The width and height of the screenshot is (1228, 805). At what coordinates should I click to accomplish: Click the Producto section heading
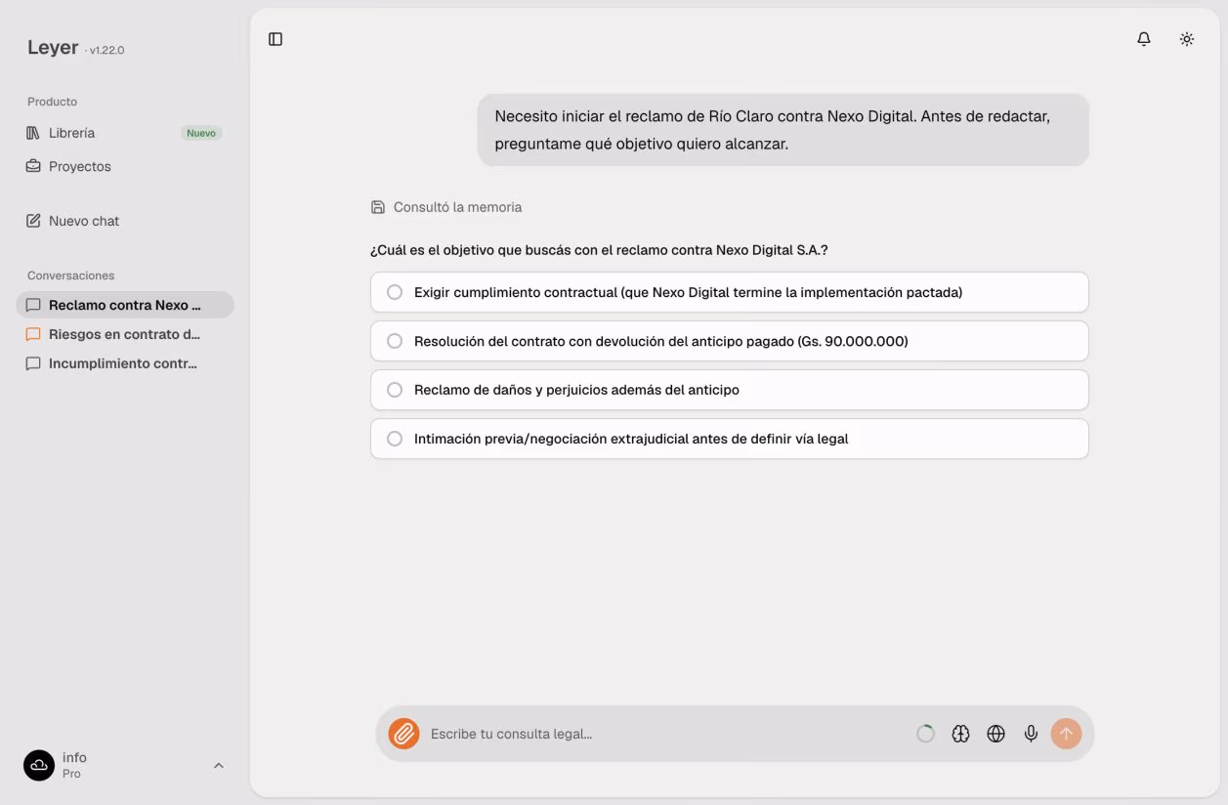tap(52, 102)
